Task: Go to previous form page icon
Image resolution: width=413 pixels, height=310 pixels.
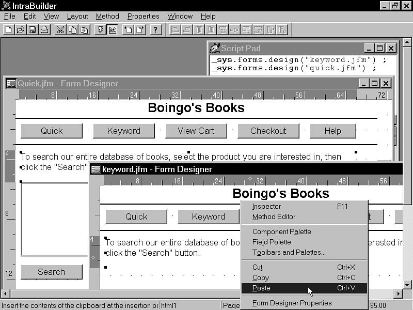Action: pos(129,29)
